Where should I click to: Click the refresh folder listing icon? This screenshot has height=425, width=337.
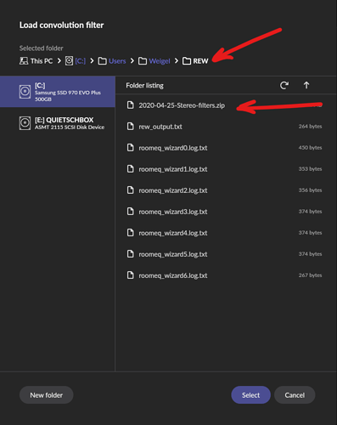pyautogui.click(x=284, y=85)
